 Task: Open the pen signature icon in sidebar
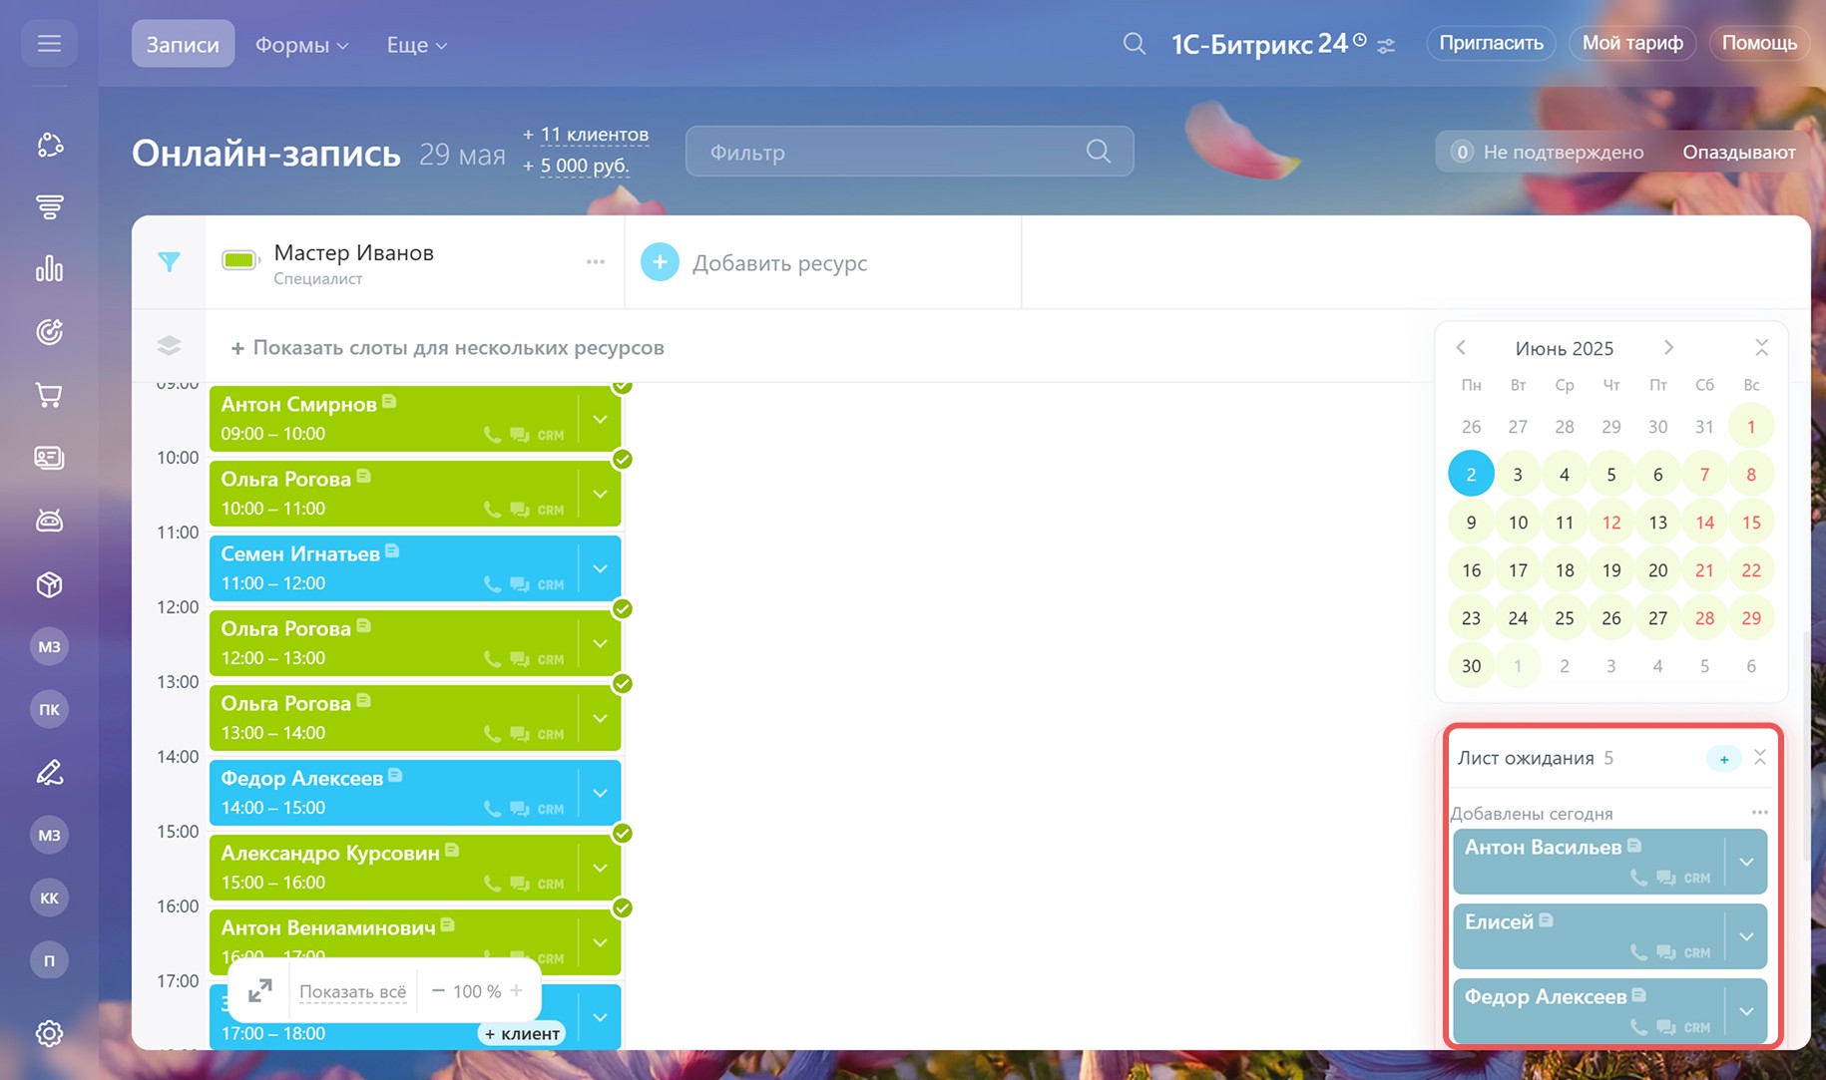pyautogui.click(x=50, y=772)
